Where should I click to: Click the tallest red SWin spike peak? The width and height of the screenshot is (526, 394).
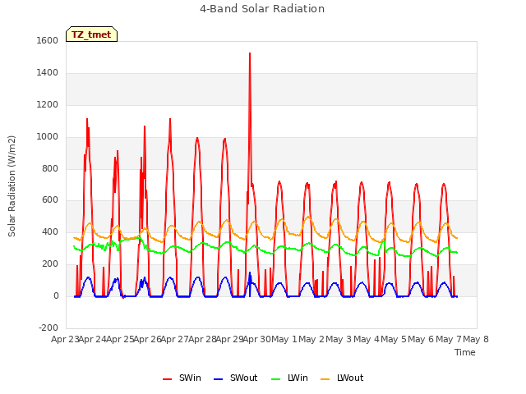tap(250, 53)
